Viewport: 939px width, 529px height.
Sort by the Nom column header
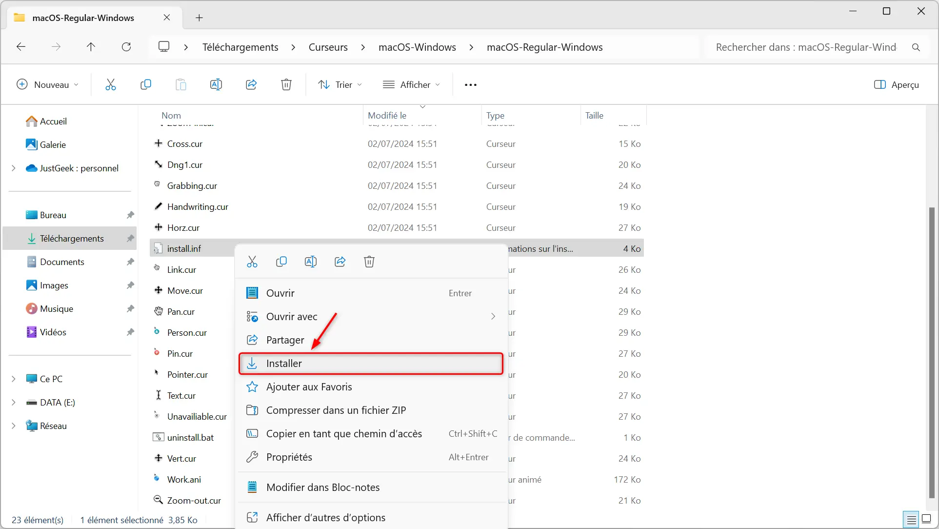coord(171,116)
